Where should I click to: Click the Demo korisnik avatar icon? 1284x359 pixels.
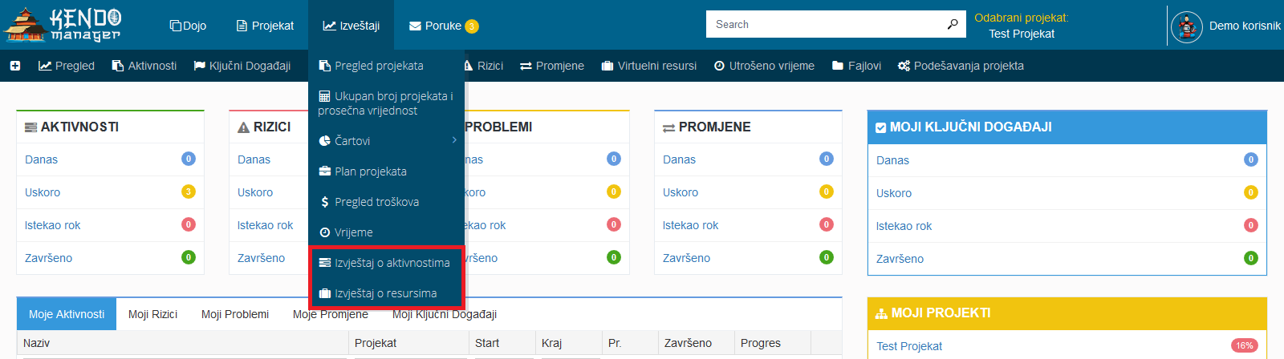coord(1186,26)
